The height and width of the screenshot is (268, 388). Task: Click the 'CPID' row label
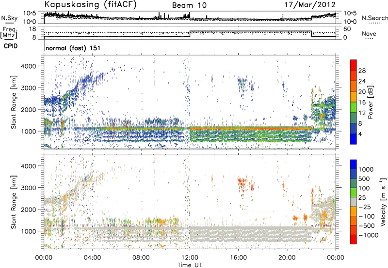[x=11, y=46]
